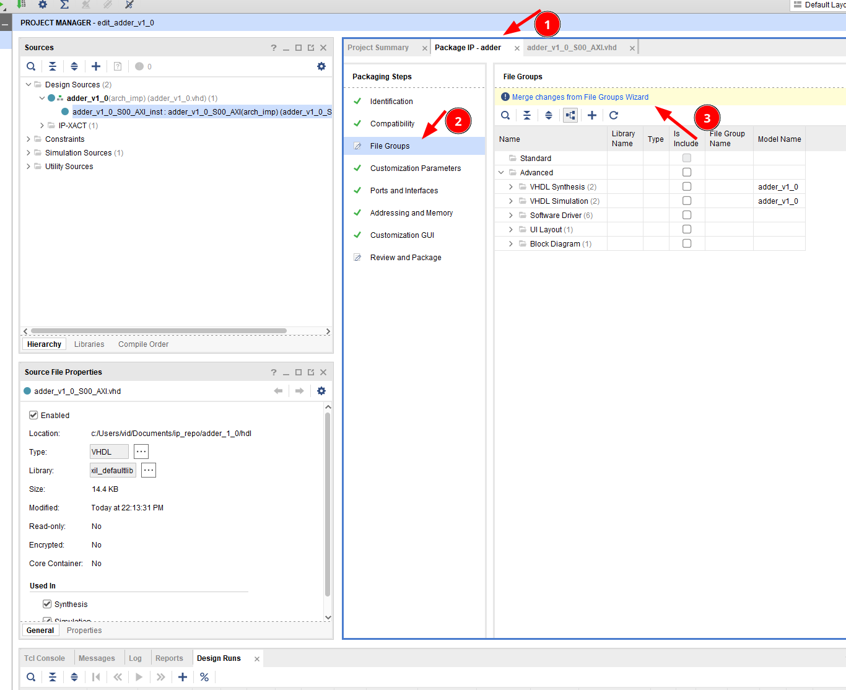Image resolution: width=846 pixels, height=690 pixels.
Task: Click the Library xil_defaultlib field
Action: (113, 470)
